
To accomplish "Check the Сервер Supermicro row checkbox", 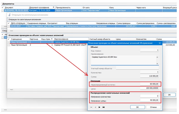I will (9, 42).
